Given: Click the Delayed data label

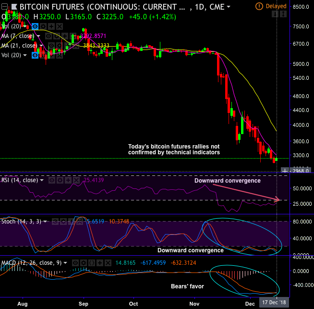Looking at the screenshot, I should (276, 6).
